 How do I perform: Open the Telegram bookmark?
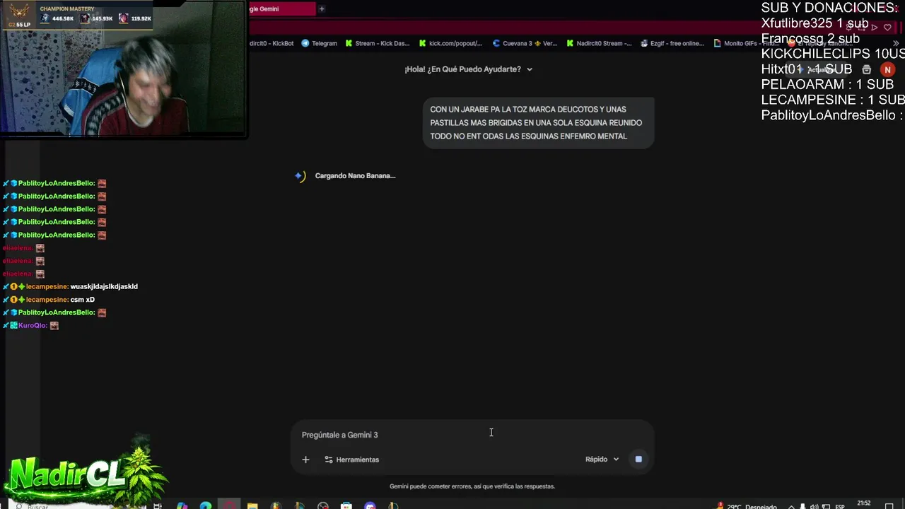click(x=320, y=43)
